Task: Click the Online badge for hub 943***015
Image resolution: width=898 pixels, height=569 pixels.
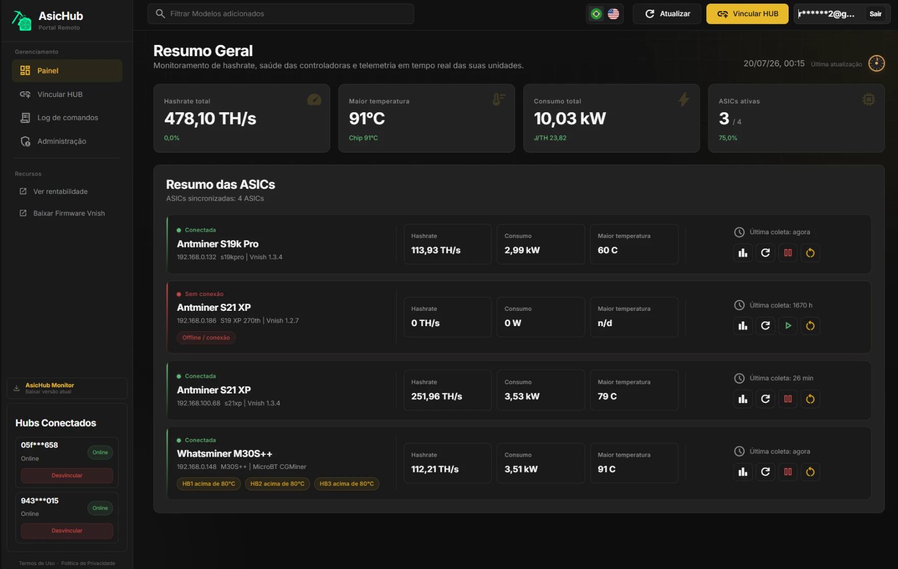Action: pos(100,508)
